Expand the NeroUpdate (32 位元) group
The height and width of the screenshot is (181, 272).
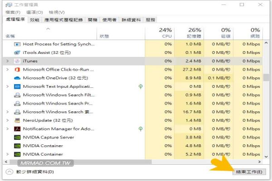click(7, 120)
